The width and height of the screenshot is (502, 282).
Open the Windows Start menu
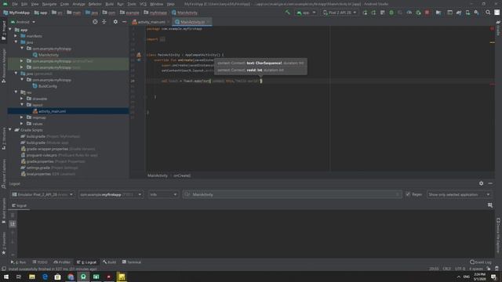point(6,277)
